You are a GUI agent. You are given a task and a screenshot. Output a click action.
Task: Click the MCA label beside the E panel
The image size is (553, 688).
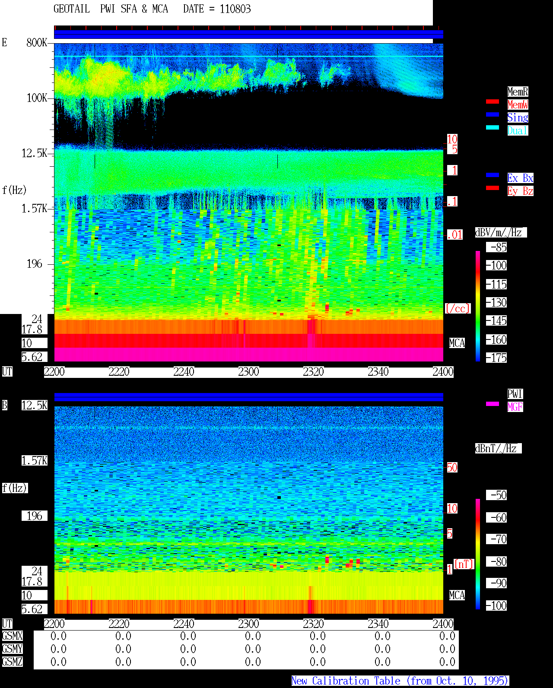coord(457,343)
